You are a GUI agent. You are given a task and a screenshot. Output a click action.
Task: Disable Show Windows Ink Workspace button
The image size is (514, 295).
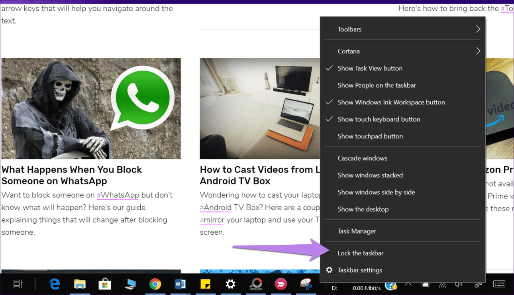[391, 102]
